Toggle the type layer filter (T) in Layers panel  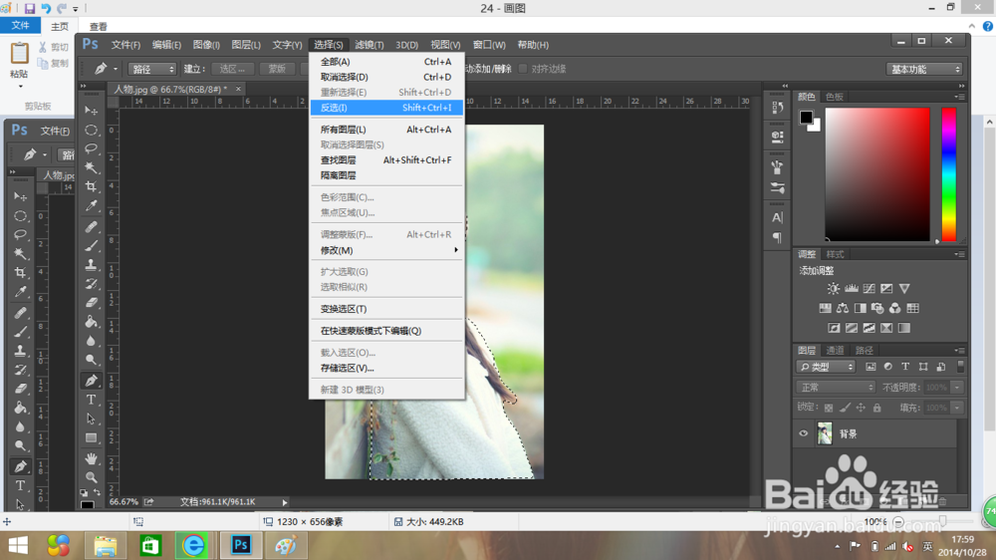coord(905,367)
